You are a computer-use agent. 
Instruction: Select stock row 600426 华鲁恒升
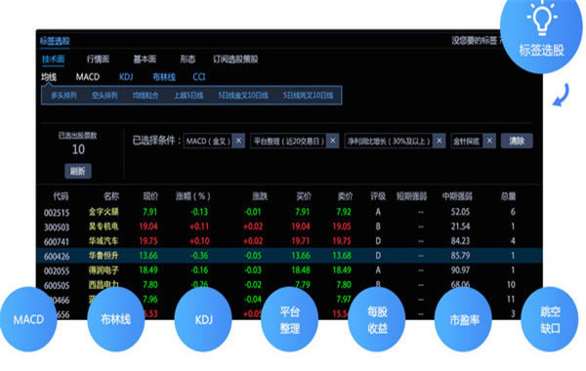(290, 256)
